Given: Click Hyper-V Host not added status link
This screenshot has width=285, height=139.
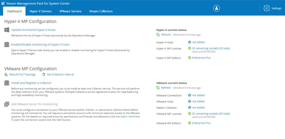Looking at the screenshot, I should (x=198, y=42).
